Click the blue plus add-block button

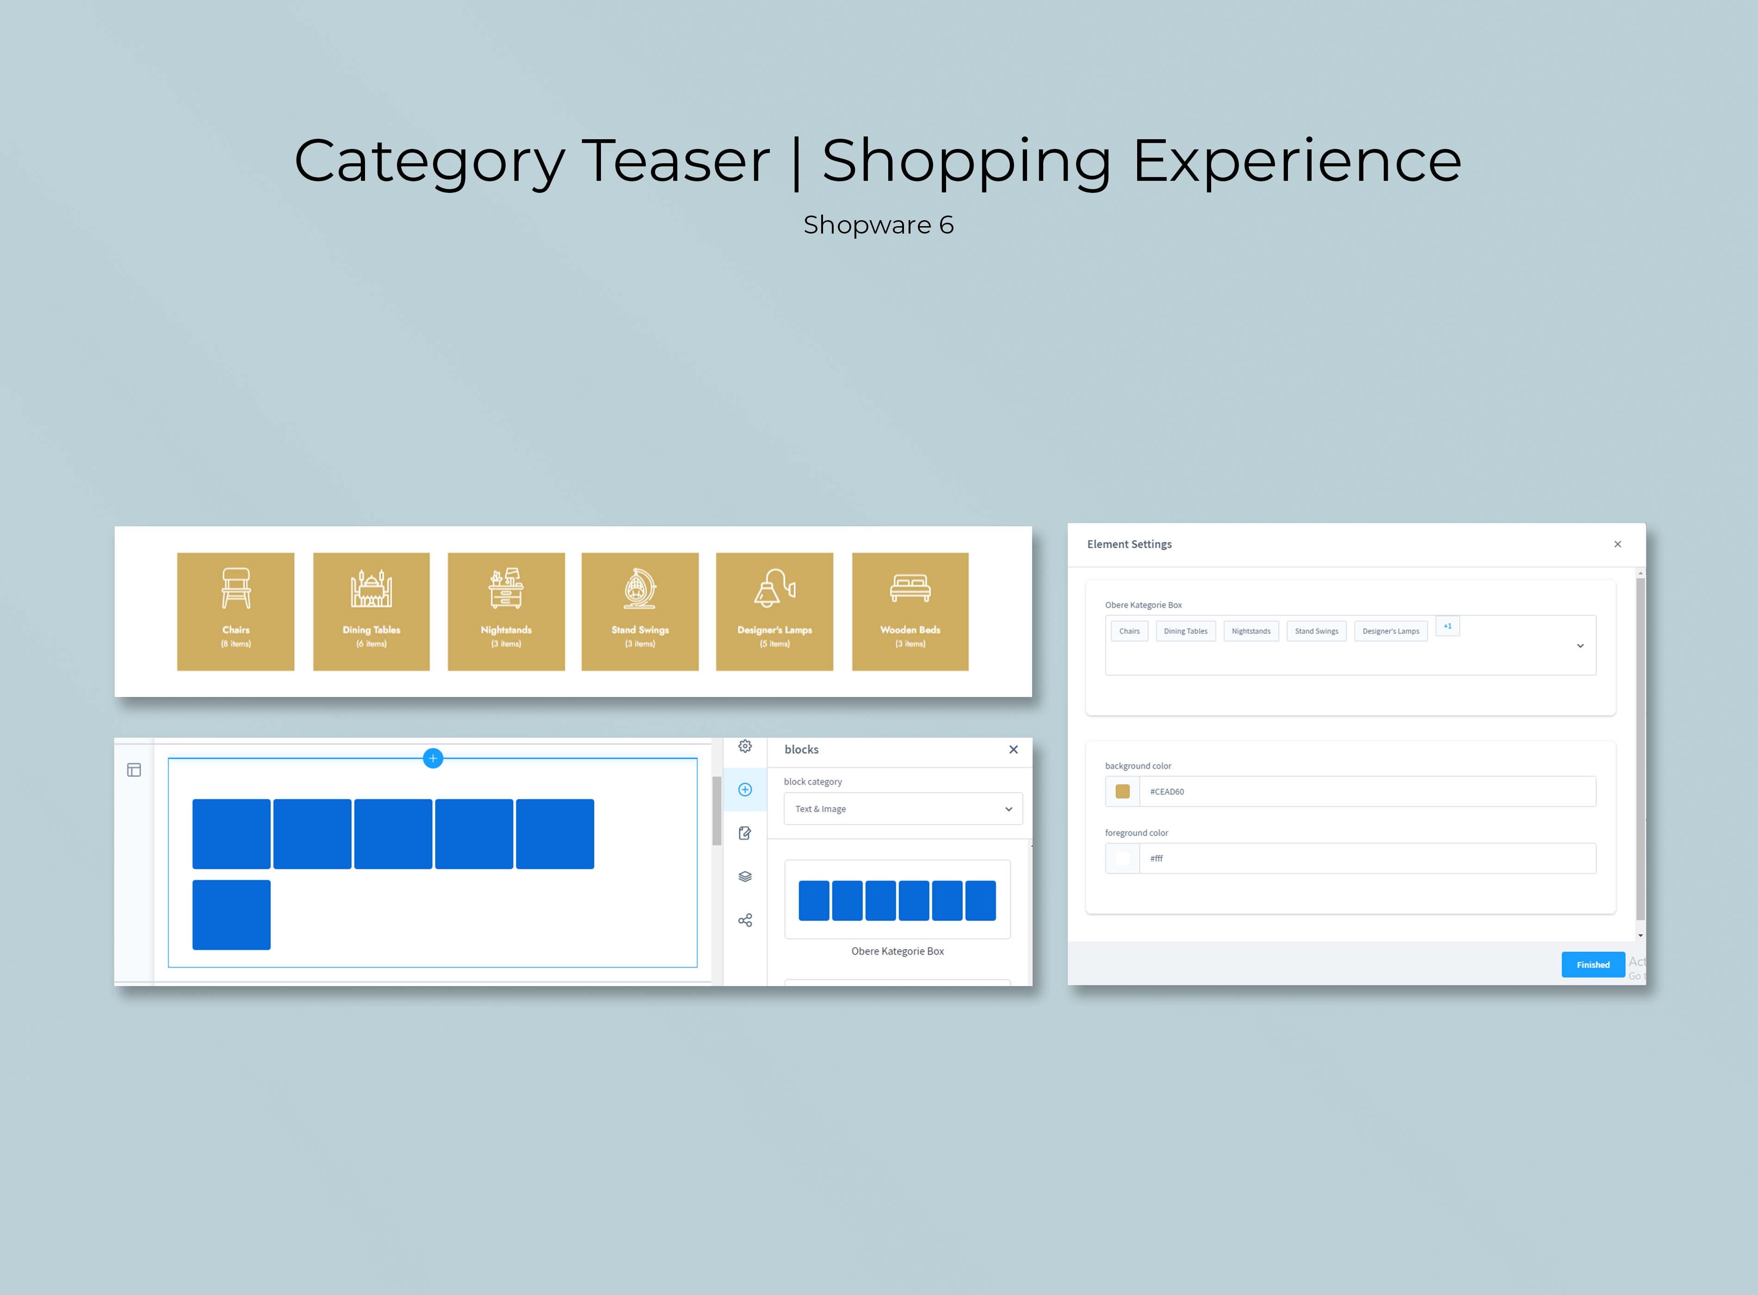tap(433, 758)
